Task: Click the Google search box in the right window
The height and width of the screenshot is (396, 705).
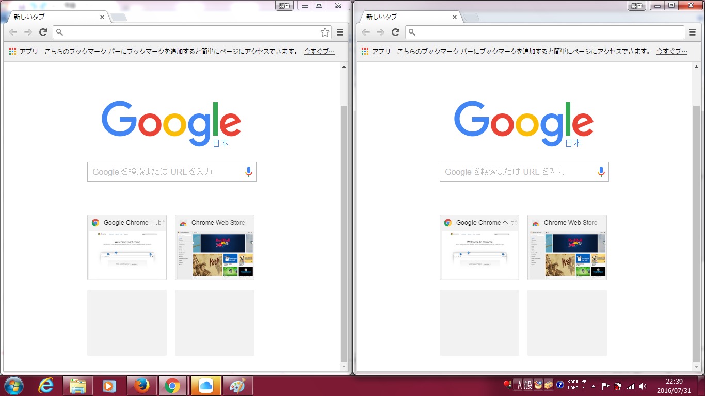Action: (524, 172)
